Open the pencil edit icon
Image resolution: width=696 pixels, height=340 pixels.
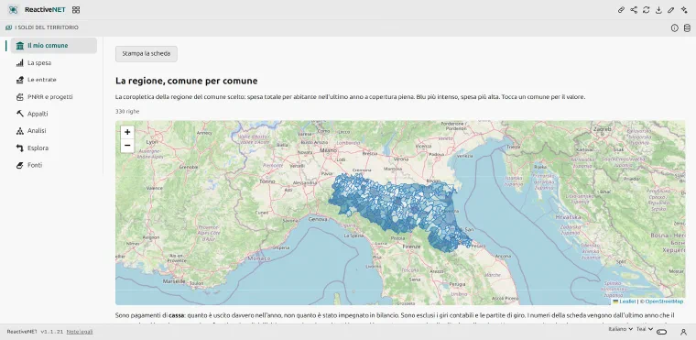pyautogui.click(x=671, y=10)
